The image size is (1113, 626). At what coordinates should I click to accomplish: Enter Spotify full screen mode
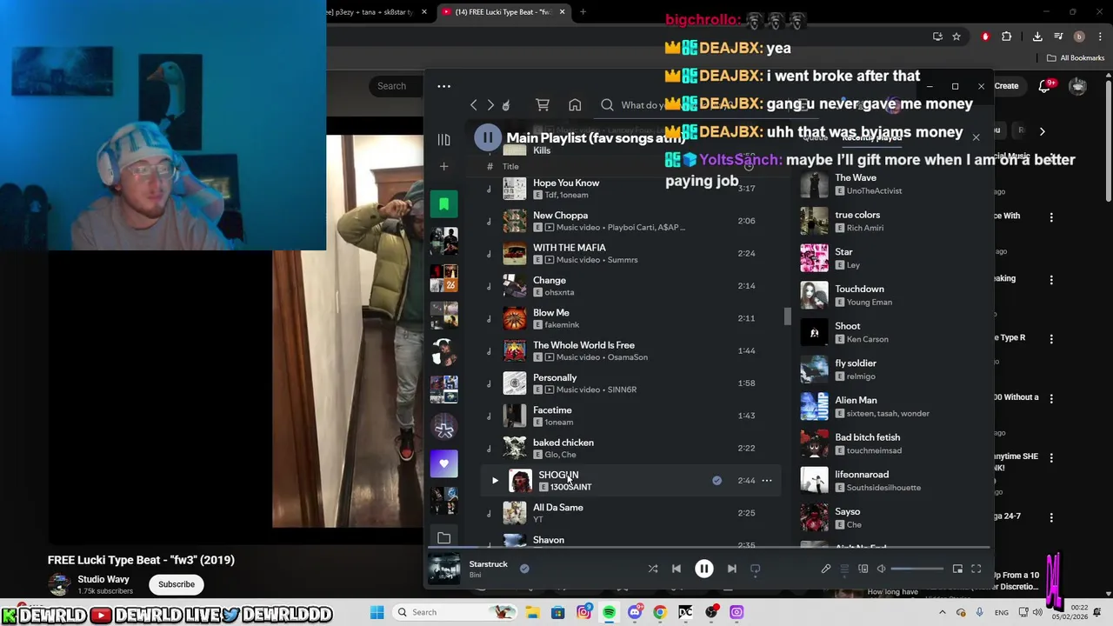976,569
